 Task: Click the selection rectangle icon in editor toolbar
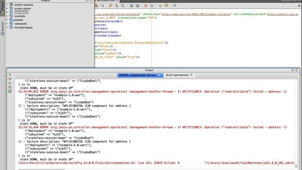click(102, 6)
